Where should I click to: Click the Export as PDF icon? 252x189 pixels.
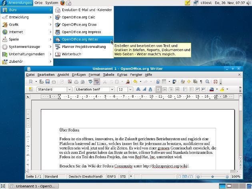click(x=70, y=82)
